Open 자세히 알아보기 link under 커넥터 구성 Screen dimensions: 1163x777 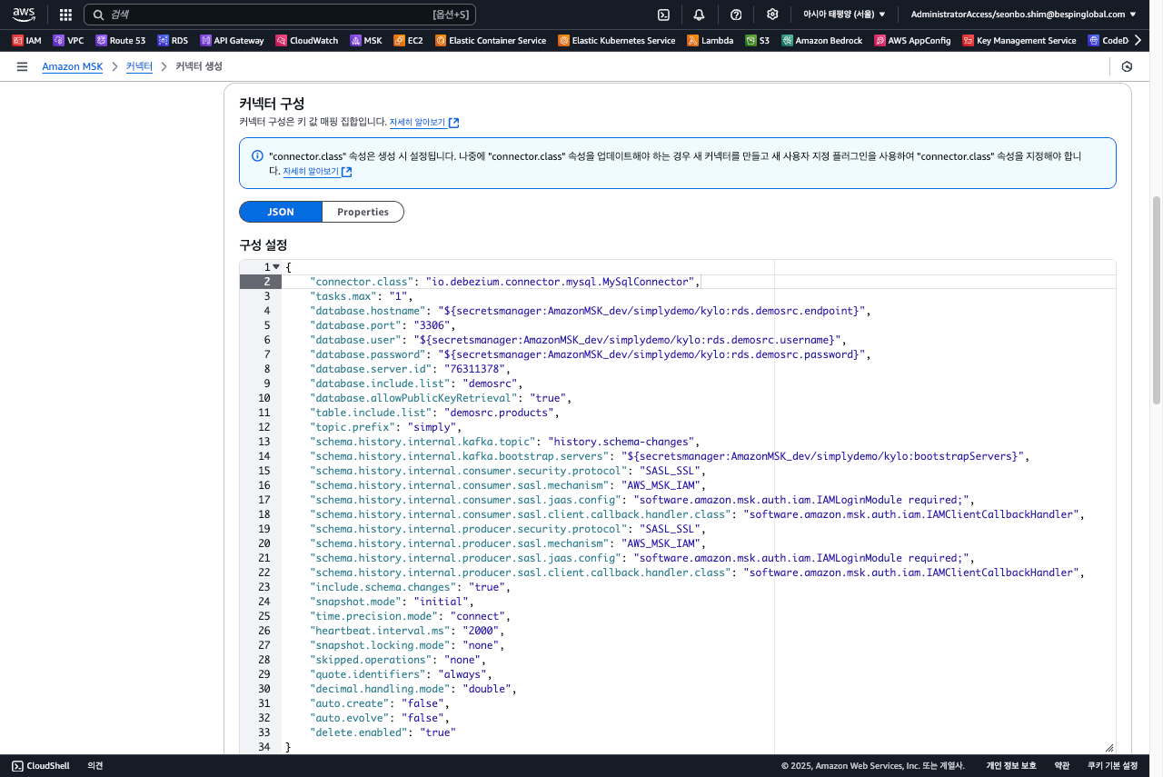(424, 123)
